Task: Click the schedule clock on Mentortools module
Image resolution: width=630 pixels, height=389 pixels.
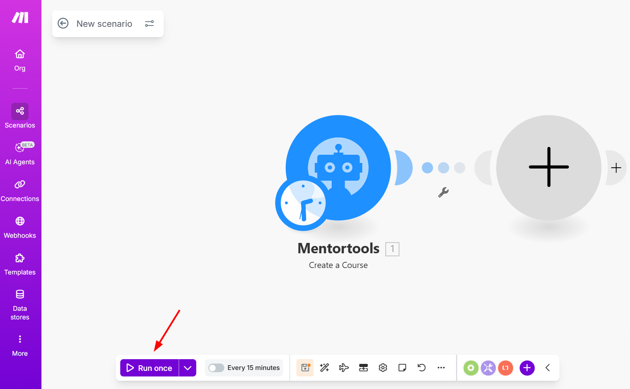Action: (x=303, y=203)
